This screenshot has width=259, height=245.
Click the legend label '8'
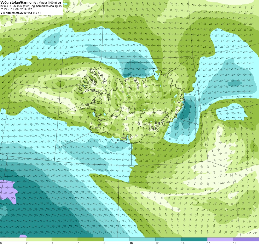[104, 243]
